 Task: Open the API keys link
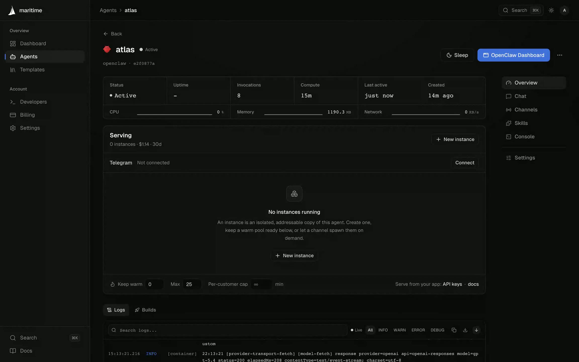click(x=452, y=284)
